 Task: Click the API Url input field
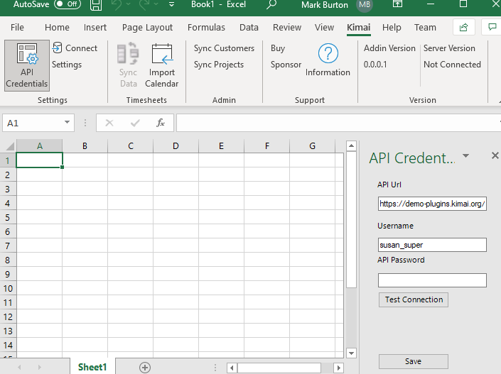click(432, 204)
